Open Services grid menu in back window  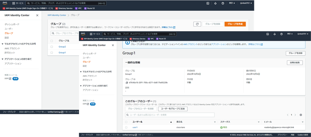pyautogui.click(x=18, y=3)
